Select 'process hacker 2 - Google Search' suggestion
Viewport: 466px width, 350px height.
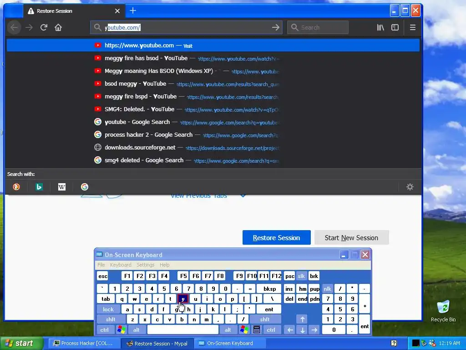pyautogui.click(x=213, y=134)
